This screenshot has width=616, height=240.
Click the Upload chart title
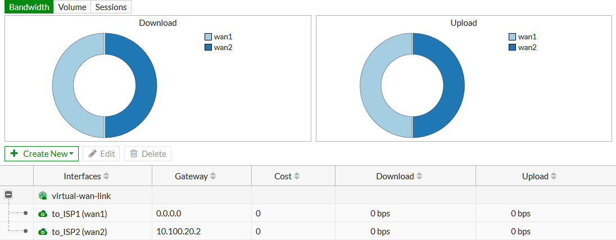pyautogui.click(x=464, y=23)
